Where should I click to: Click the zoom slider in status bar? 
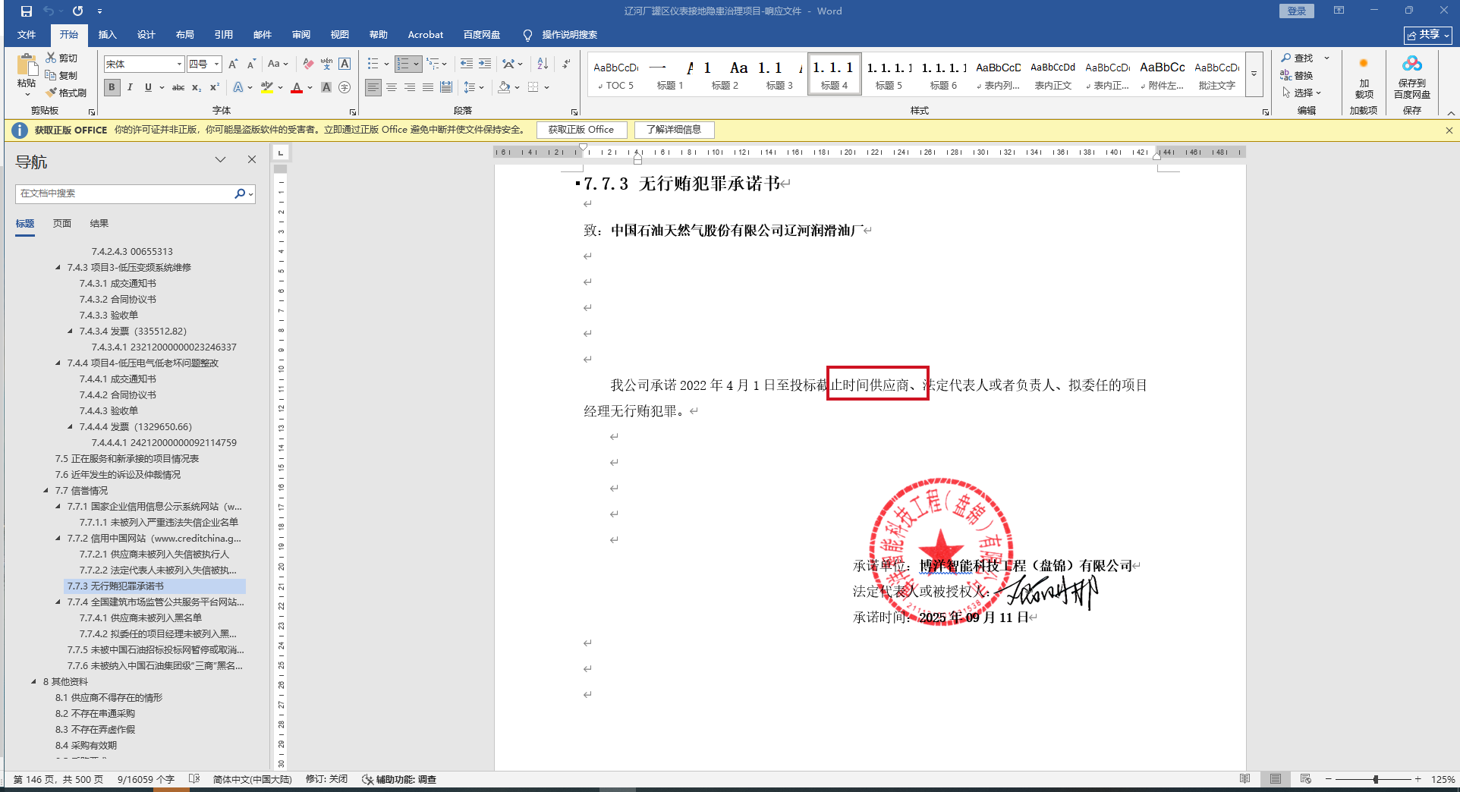1375,779
